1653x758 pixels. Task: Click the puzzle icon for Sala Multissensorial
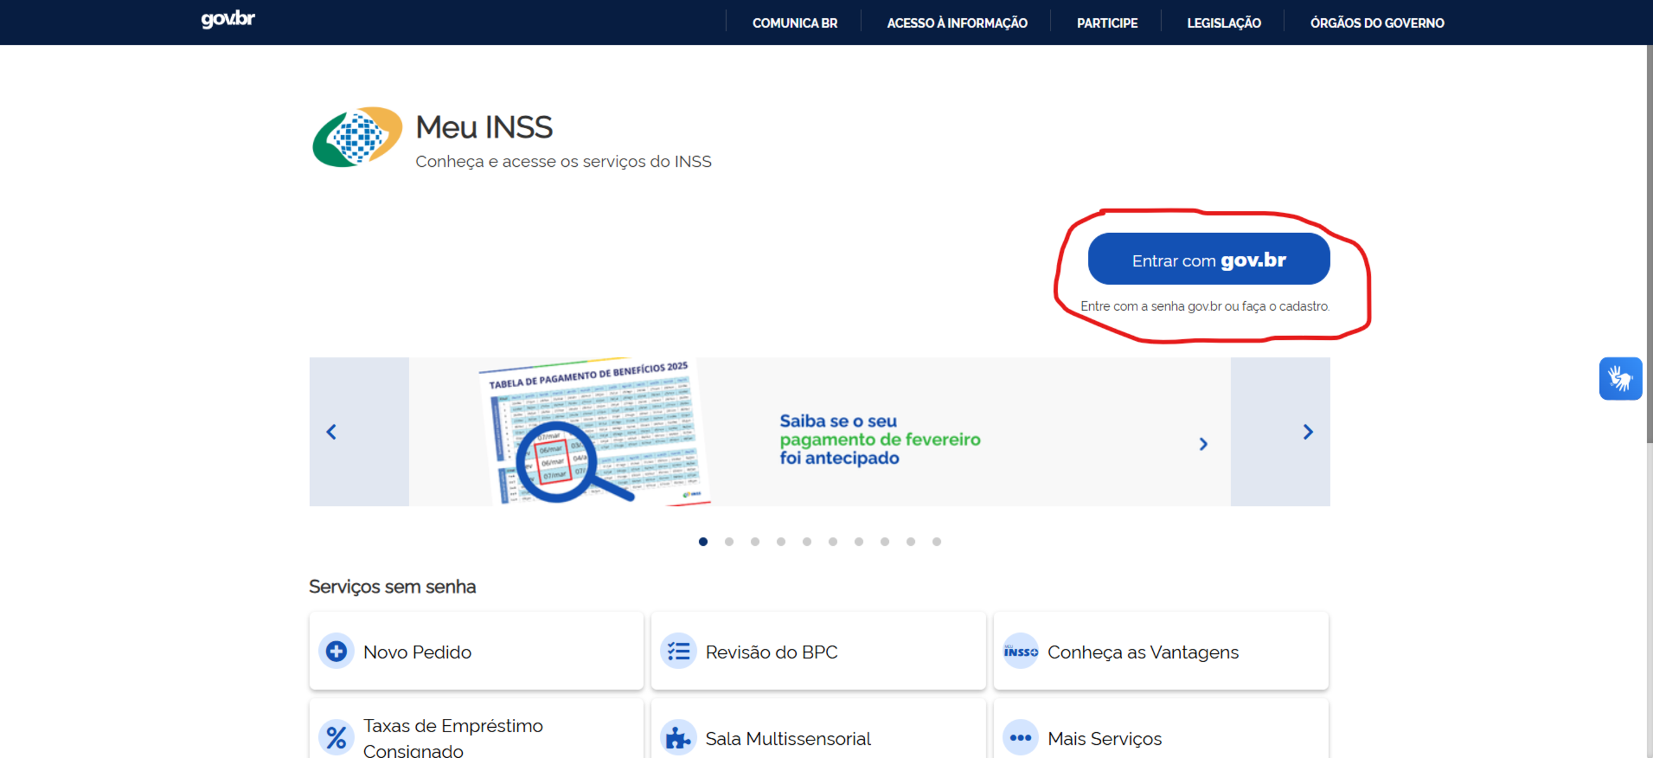point(678,737)
